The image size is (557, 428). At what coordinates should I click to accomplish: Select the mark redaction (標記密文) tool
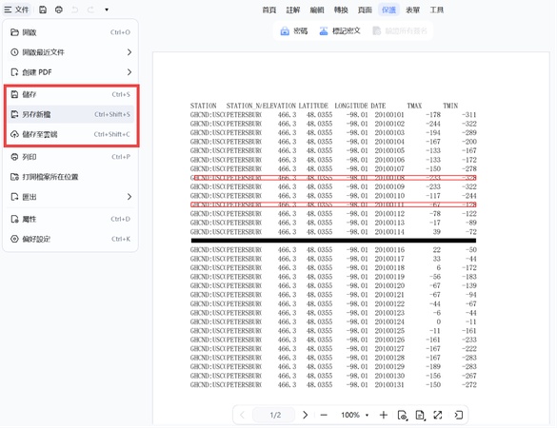pos(340,30)
